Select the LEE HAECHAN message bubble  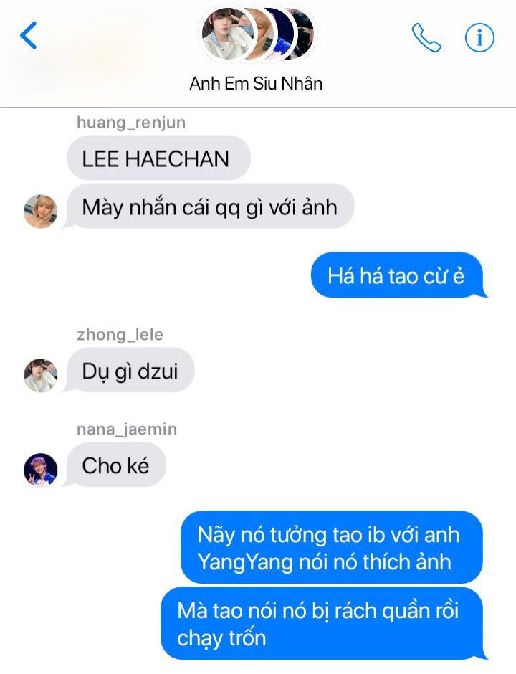coord(158,158)
